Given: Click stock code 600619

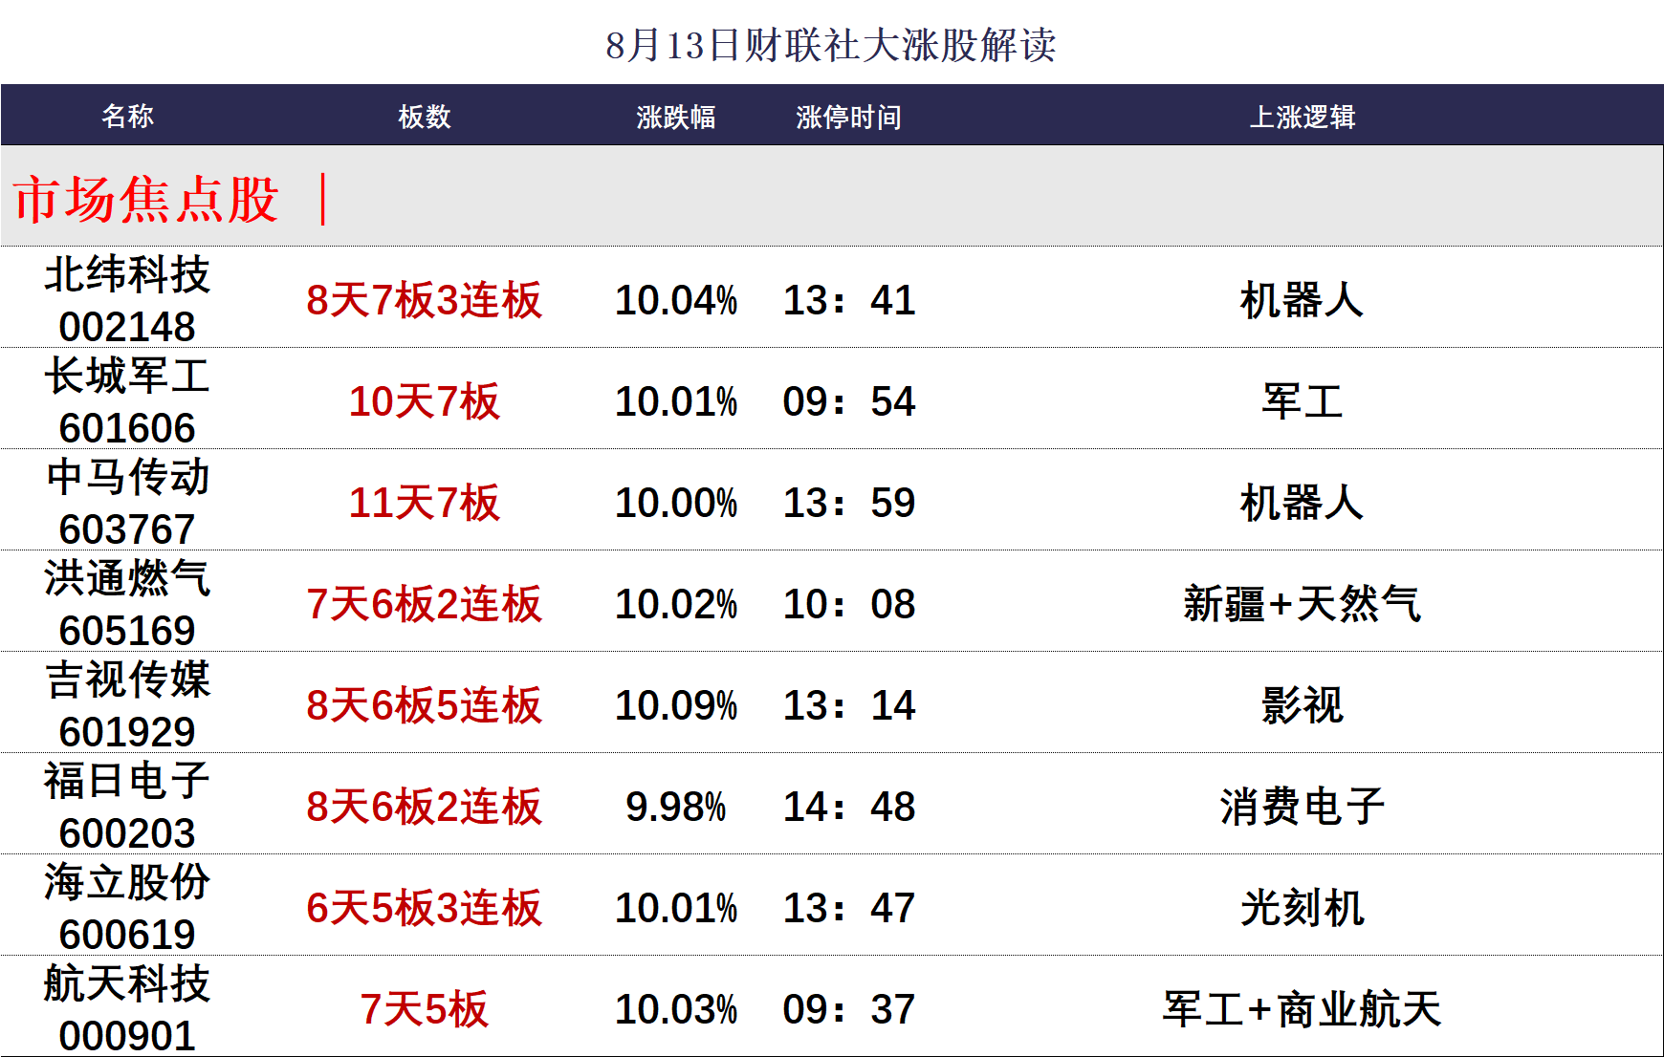Looking at the screenshot, I should 127,935.
